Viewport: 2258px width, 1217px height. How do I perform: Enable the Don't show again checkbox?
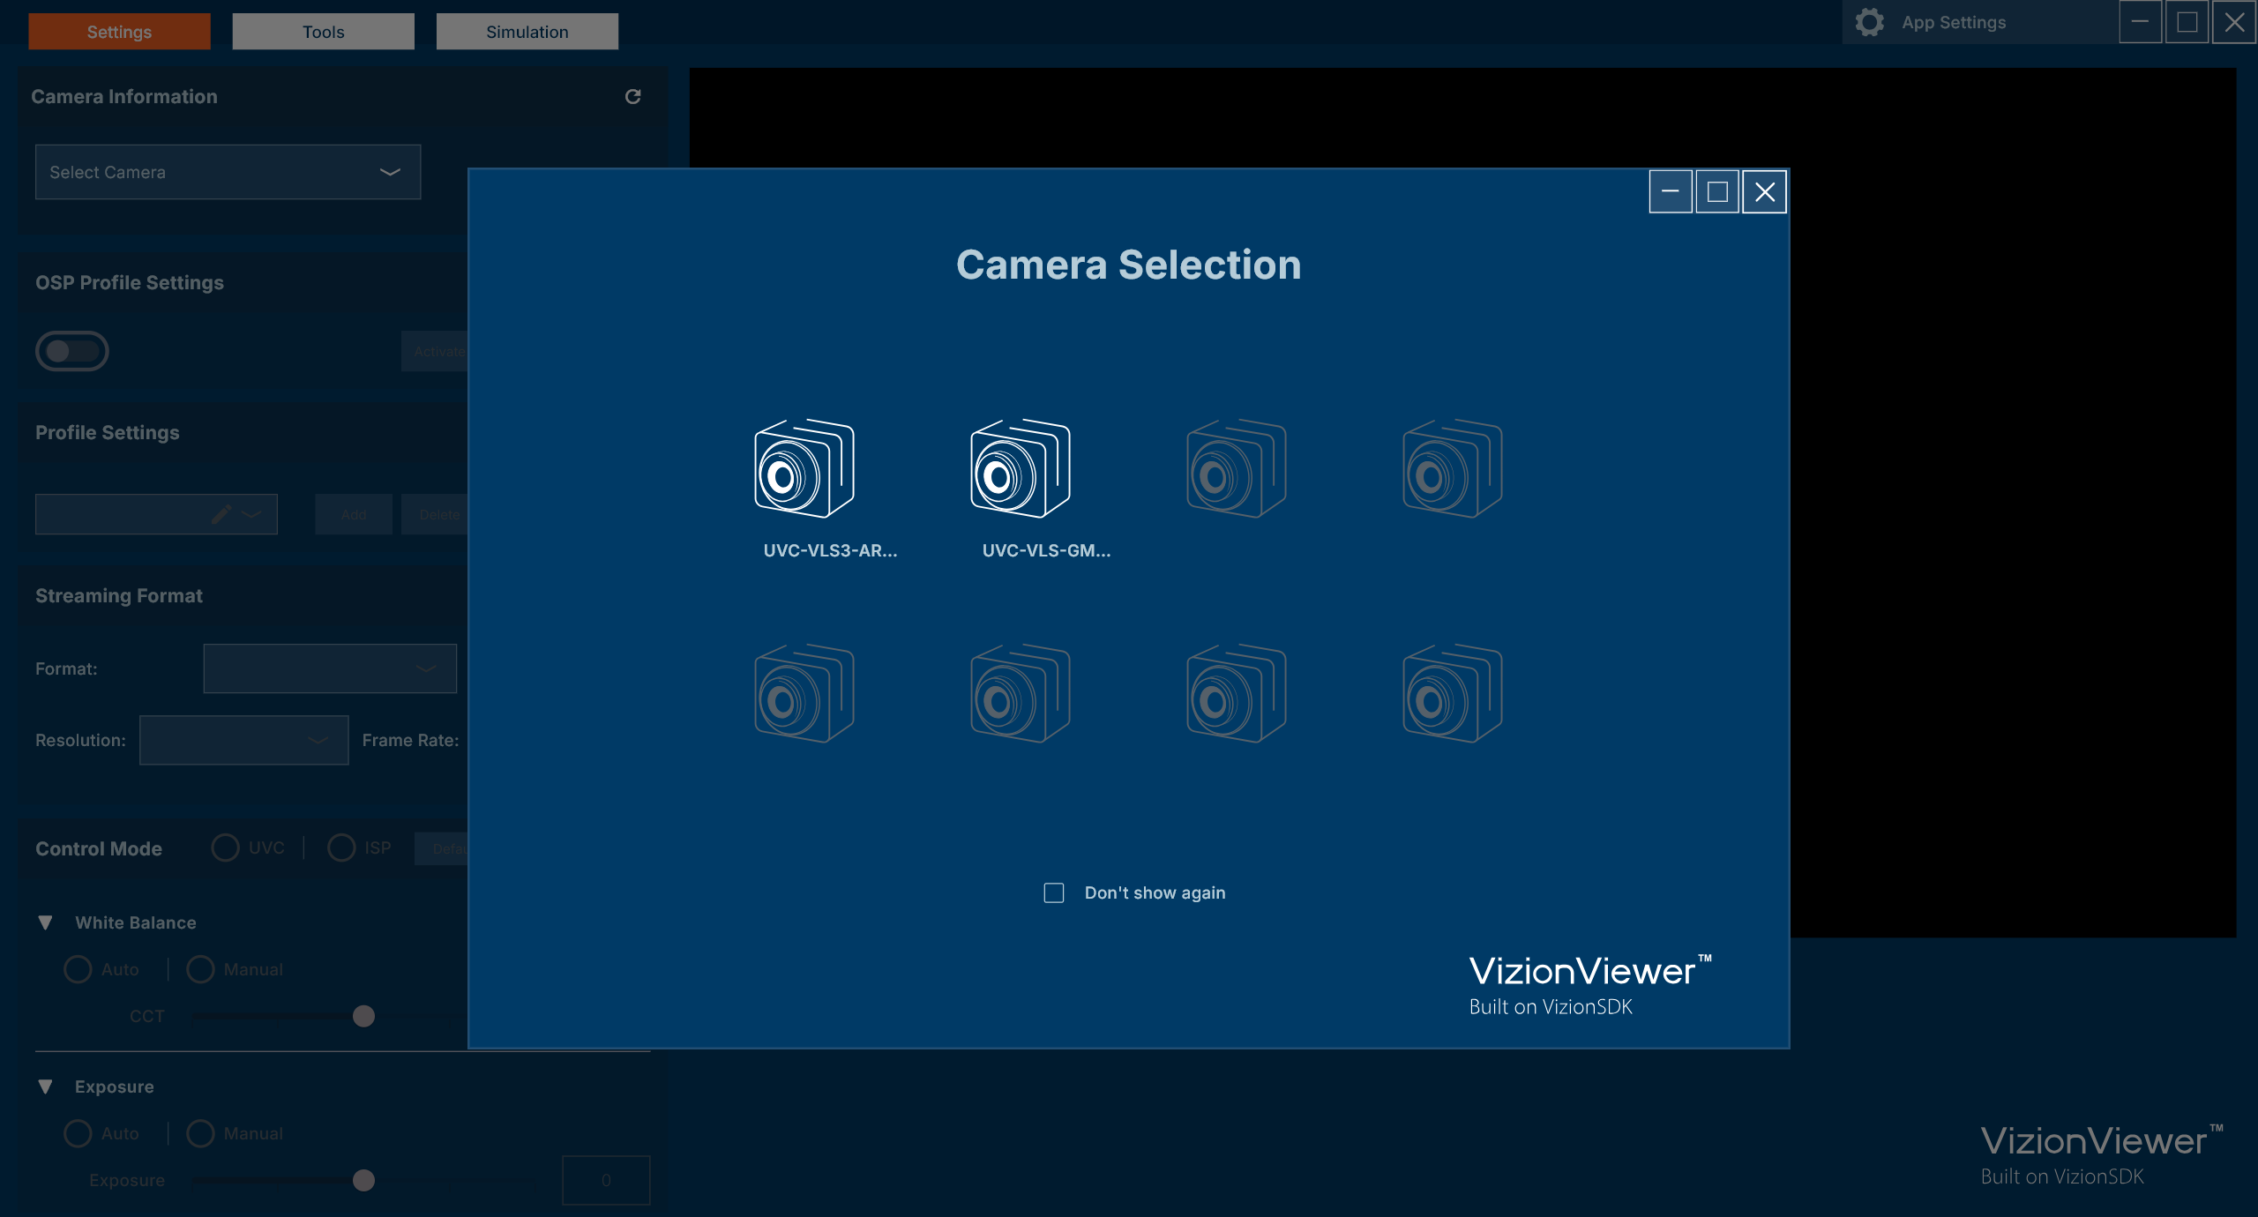pos(1053,892)
